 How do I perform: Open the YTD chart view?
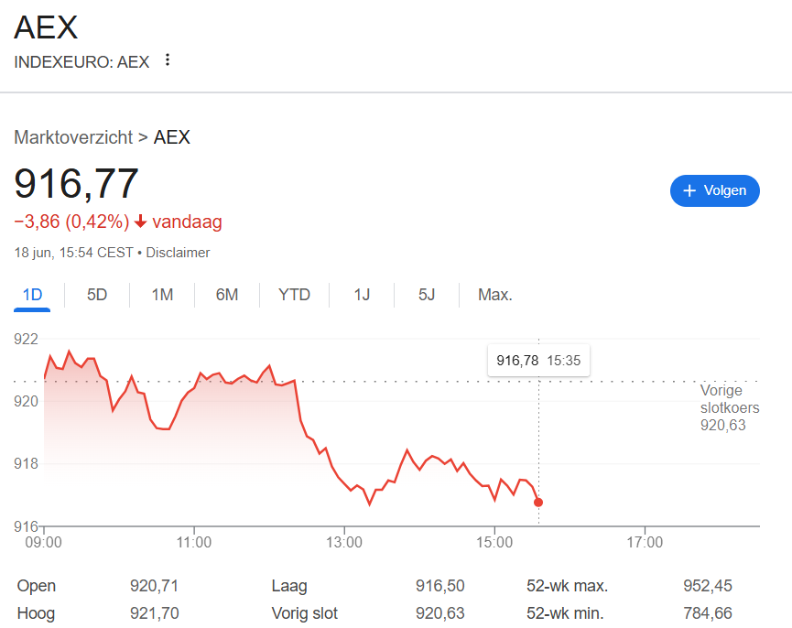coord(294,294)
